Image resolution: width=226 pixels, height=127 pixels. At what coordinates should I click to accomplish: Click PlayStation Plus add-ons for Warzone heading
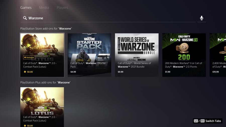point(45,82)
